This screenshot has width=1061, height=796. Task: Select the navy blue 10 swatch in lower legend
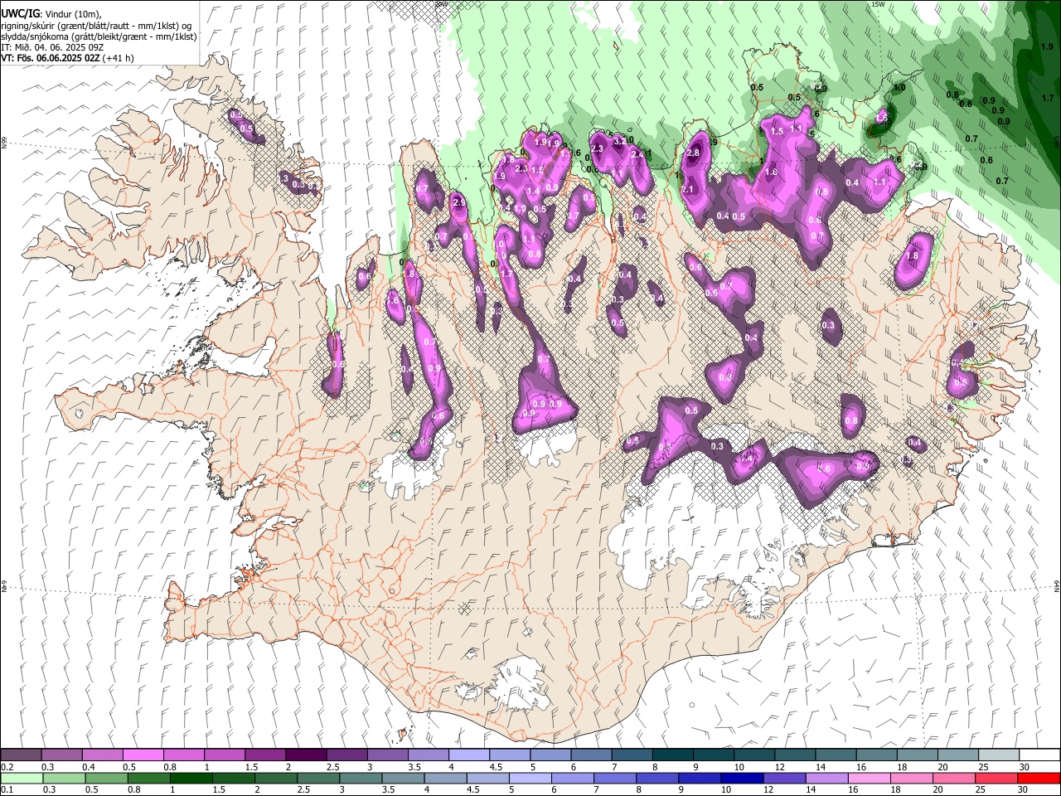pos(742,778)
